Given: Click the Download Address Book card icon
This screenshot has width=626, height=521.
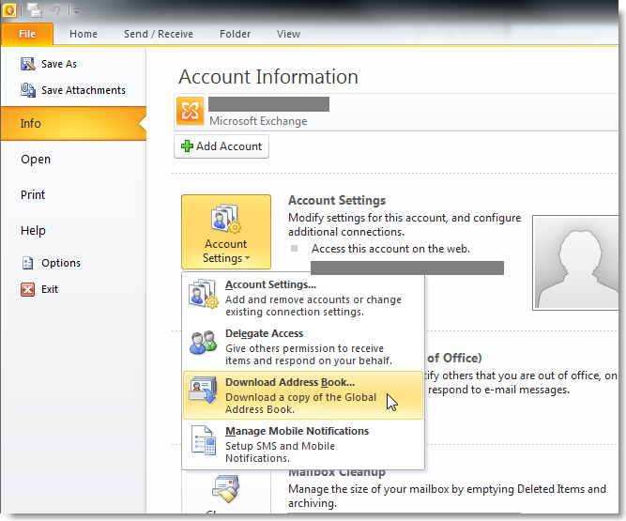Looking at the screenshot, I should (x=204, y=391).
